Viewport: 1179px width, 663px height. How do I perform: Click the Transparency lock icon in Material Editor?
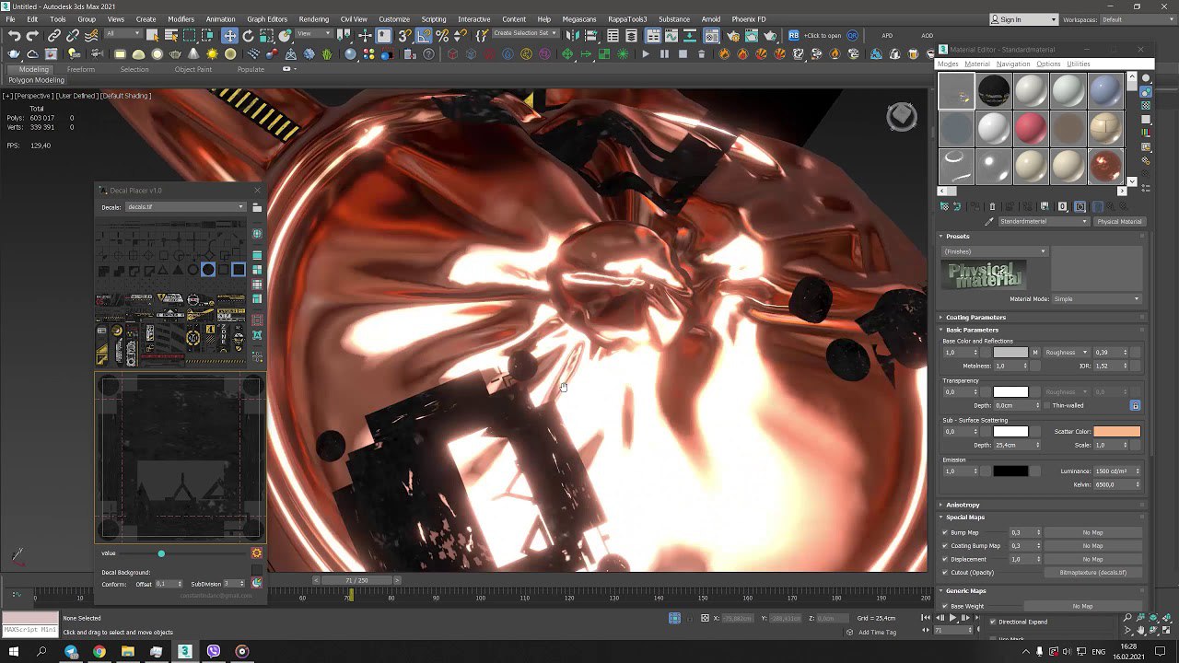(x=1135, y=405)
